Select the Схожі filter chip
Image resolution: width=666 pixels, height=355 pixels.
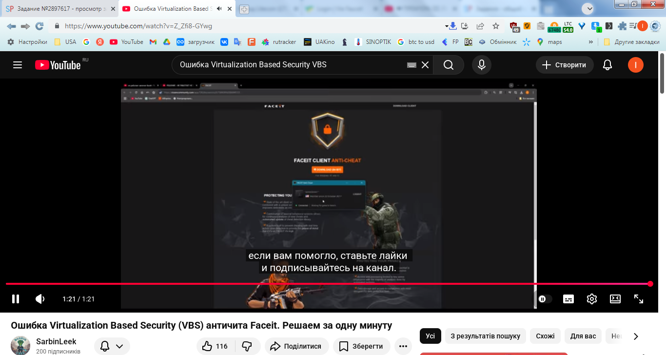pos(545,336)
